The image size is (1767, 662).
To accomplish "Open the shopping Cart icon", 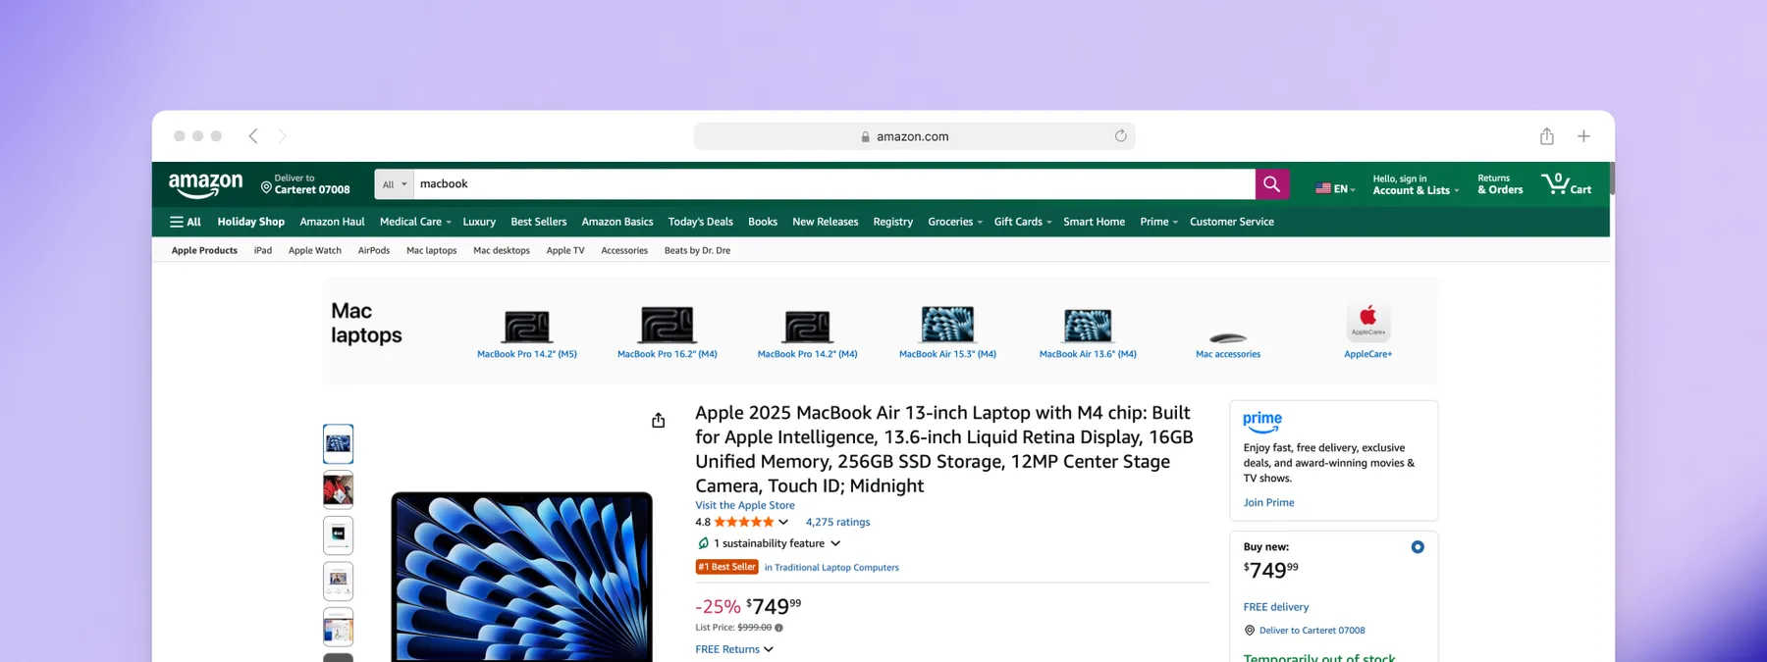I will [1566, 183].
